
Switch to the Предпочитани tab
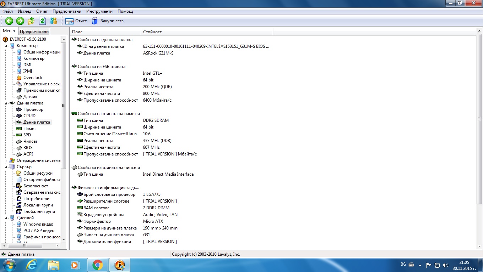pos(34,32)
